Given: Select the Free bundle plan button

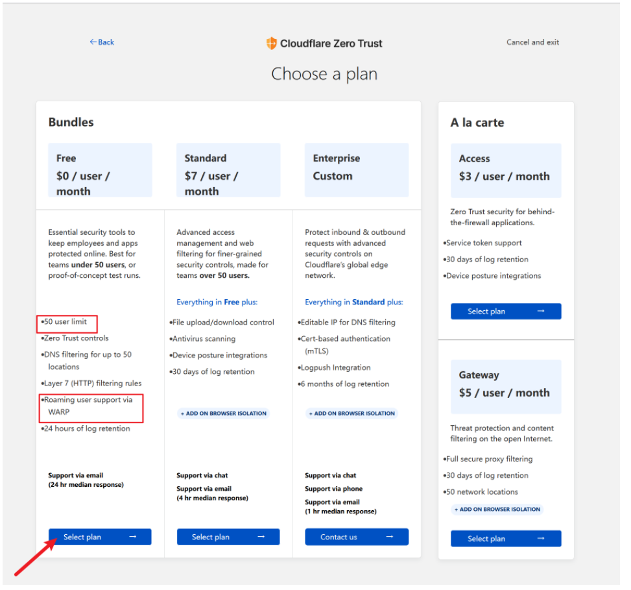Looking at the screenshot, I should point(100,537).
